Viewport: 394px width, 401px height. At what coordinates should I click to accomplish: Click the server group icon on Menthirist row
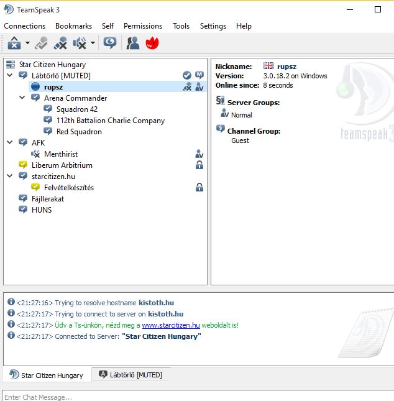(199, 154)
